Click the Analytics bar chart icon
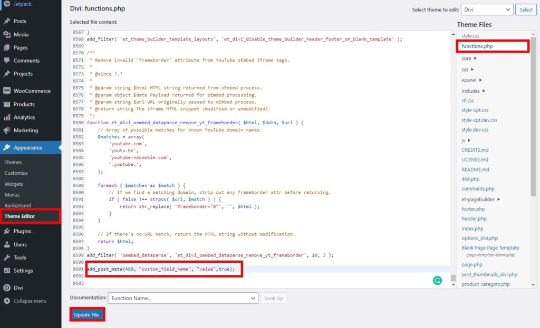This screenshot has height=328, width=540. [6, 117]
